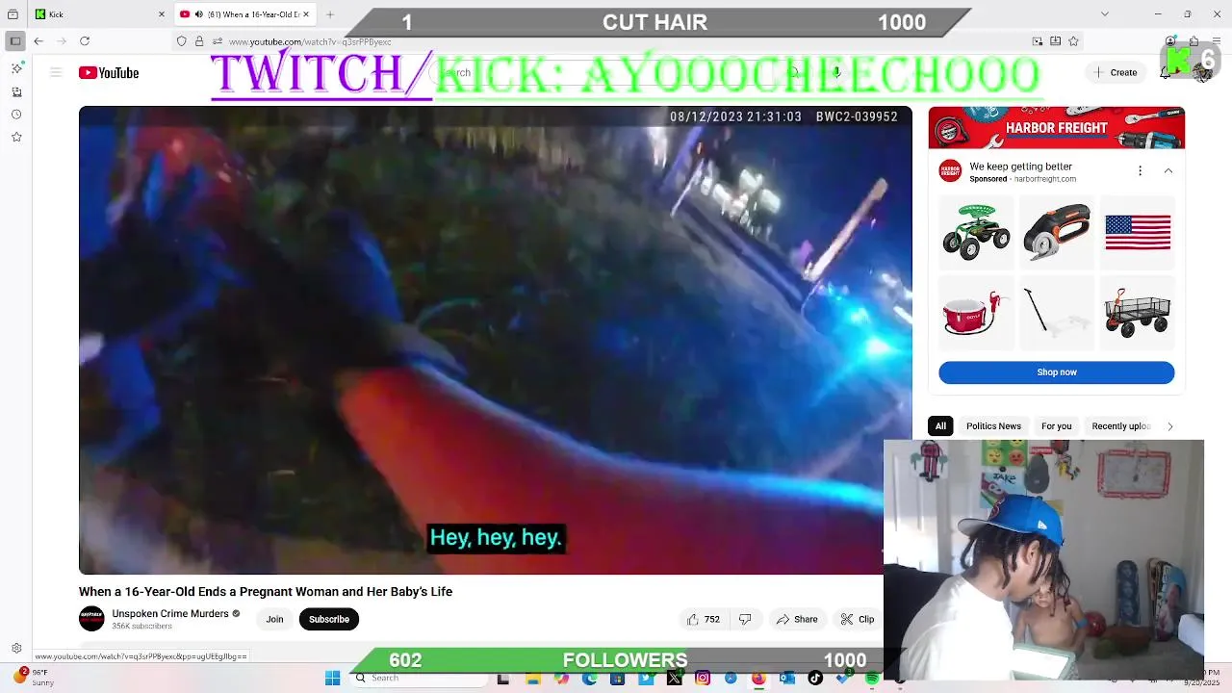1232x693 pixels.
Task: Open Bookmarks star icon in sidebar
Action: click(x=16, y=138)
